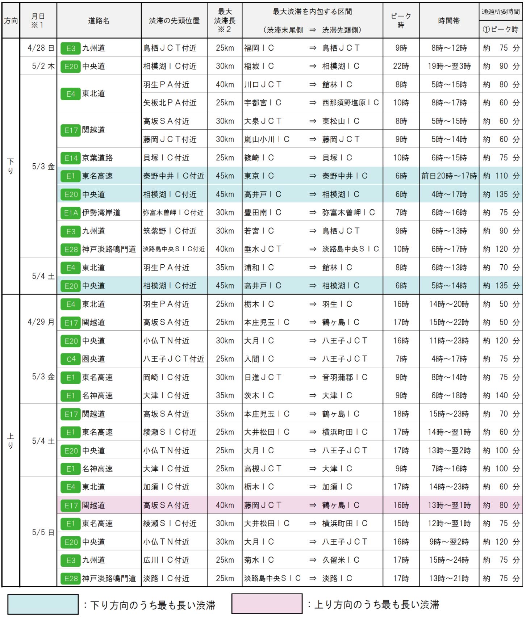Click the 前日20時～17時 time cell

click(x=449, y=176)
